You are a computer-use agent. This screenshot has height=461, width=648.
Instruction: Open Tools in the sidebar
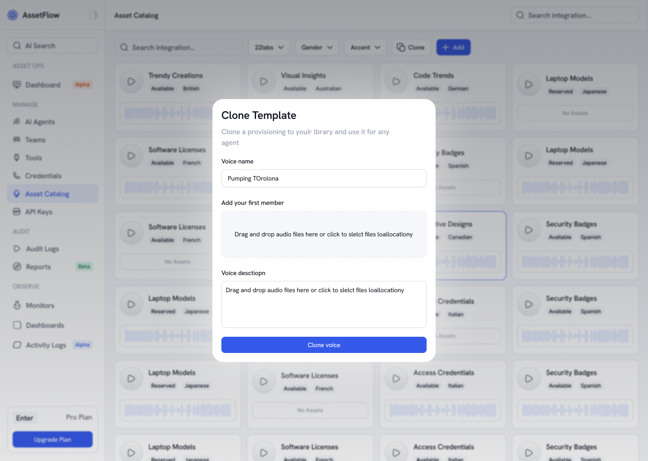click(x=53, y=158)
